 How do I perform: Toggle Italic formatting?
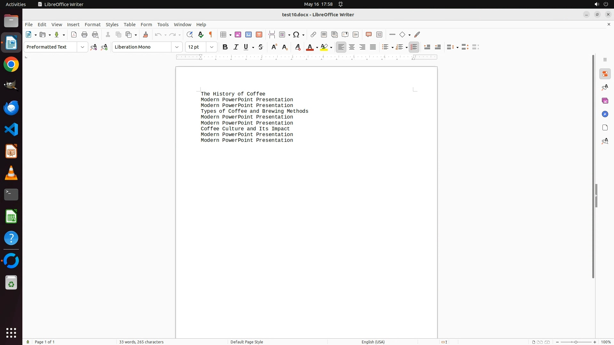pos(236,47)
